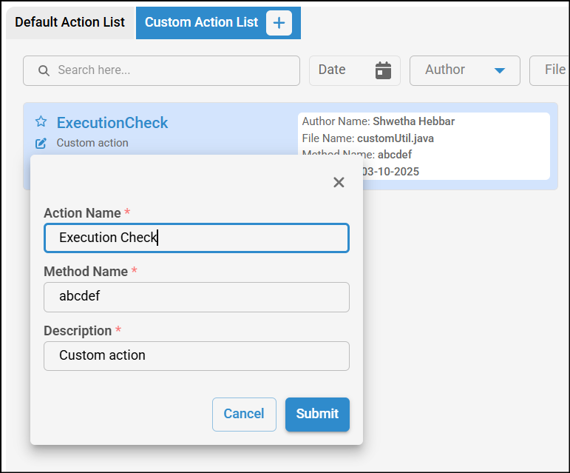
Task: Open the ExecutionCheck action title
Action: point(112,123)
